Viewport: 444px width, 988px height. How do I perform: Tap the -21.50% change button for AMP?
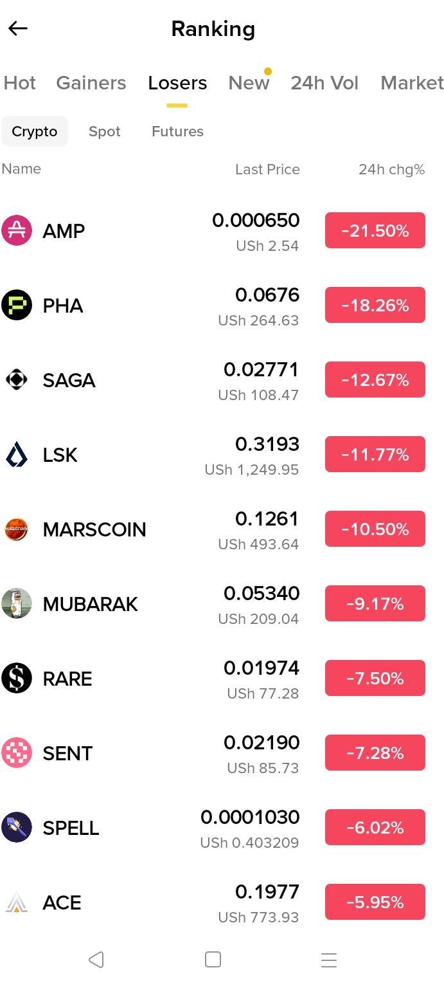pos(375,230)
